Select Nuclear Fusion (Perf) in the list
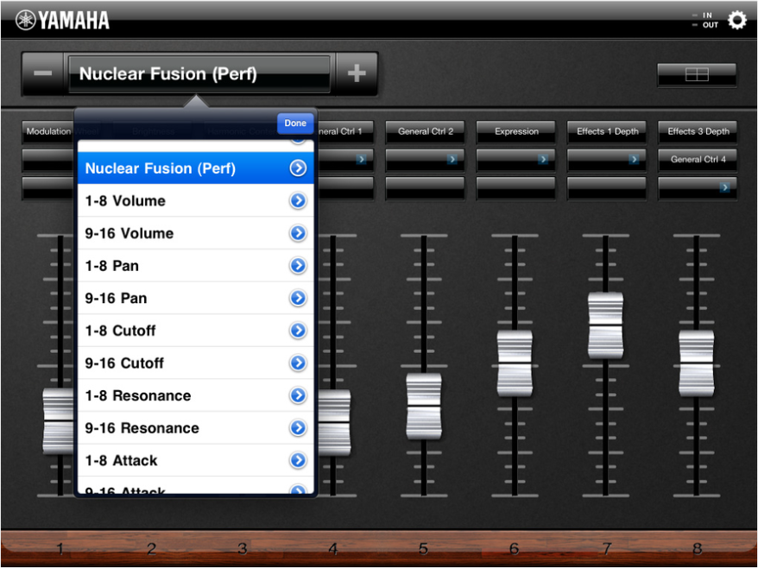The image size is (758, 568). (196, 168)
